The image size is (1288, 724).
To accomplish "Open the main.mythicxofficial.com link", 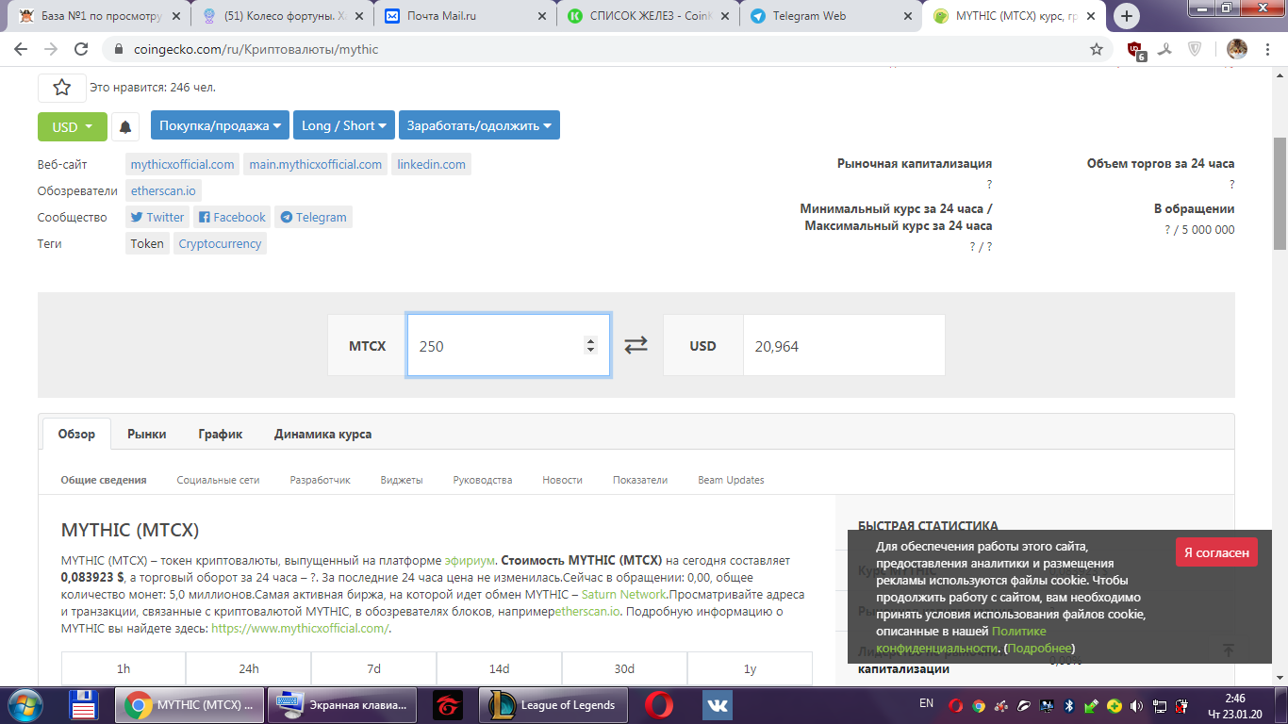I will [x=316, y=164].
